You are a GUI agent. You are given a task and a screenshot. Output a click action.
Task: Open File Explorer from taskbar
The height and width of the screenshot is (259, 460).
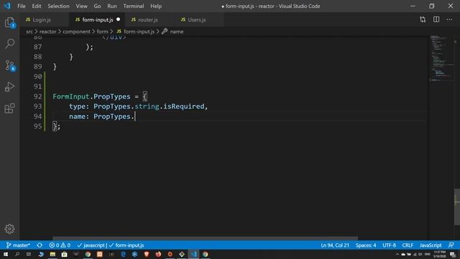52,254
